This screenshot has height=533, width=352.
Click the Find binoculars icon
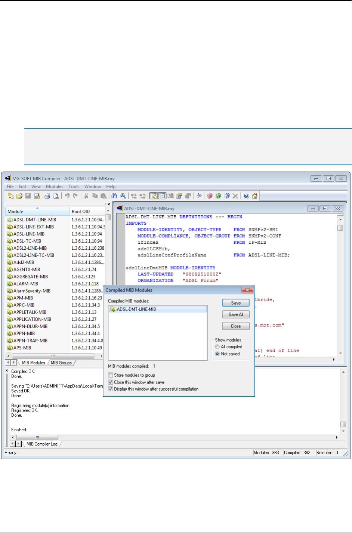click(x=114, y=196)
